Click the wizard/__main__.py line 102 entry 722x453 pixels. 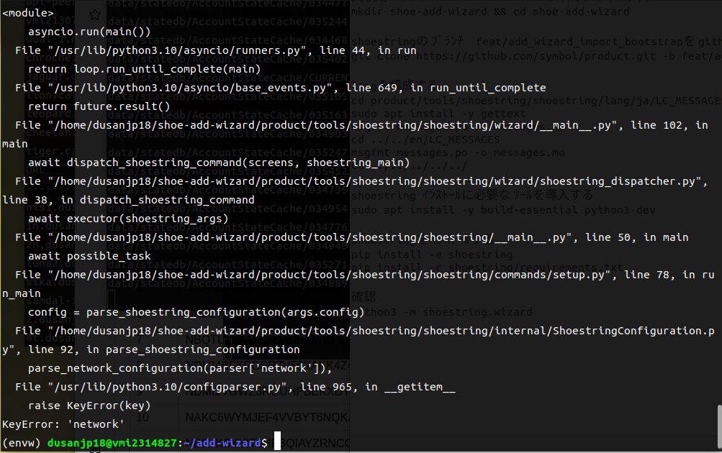(x=361, y=125)
